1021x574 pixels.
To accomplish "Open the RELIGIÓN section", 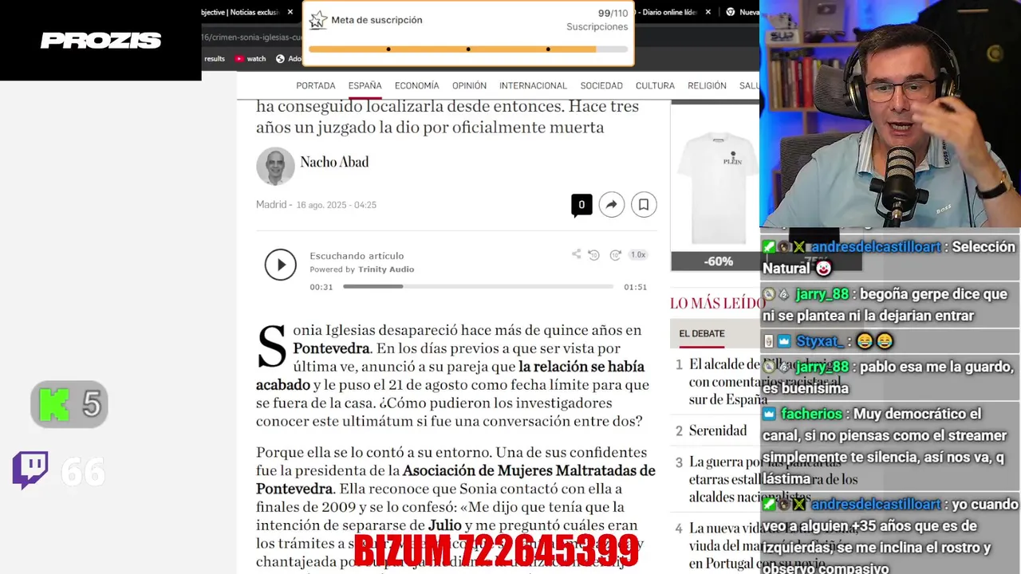I will tap(707, 85).
